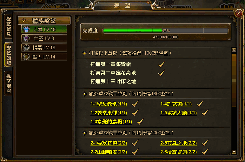
Task: Click the checkmark next to 打通第一章銀鷺嶺
Action: [x=161, y=64]
